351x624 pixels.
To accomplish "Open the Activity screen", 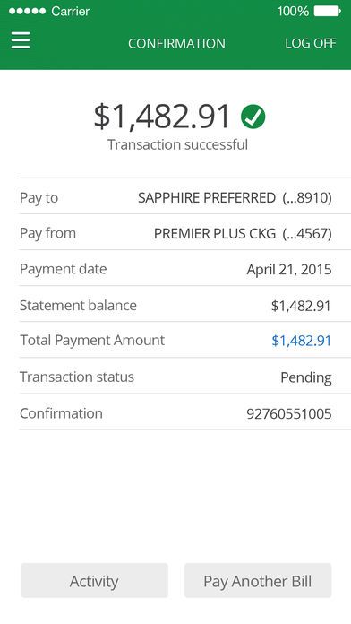I will click(95, 581).
